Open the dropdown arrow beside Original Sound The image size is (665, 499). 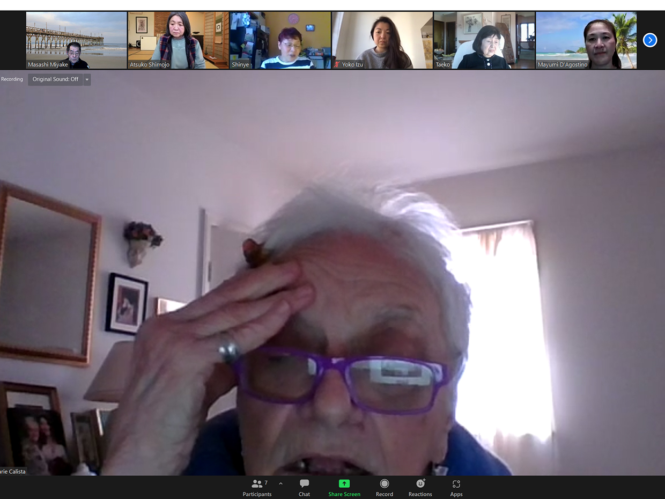[87, 79]
